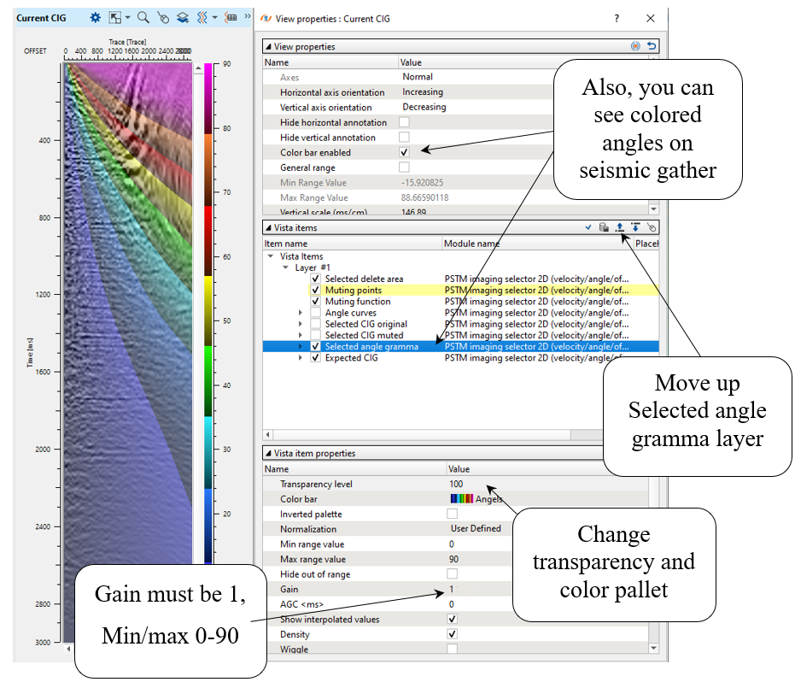Enable the Angle curves layer checkbox

tap(316, 313)
